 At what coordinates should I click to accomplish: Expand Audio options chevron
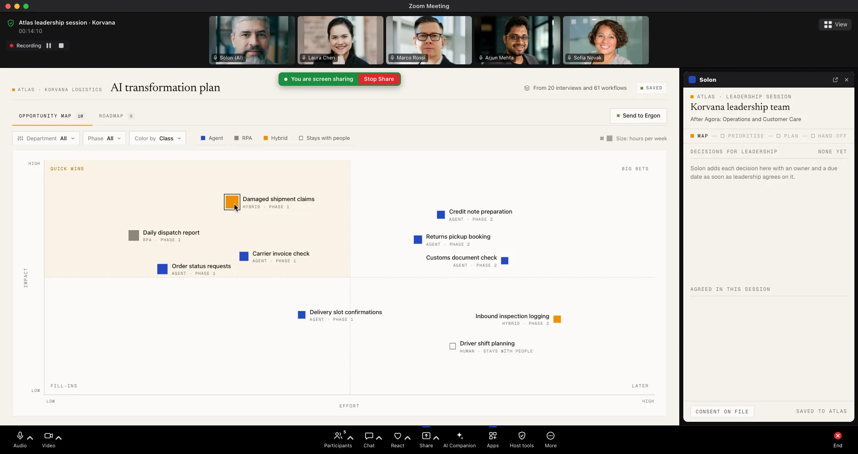click(30, 438)
